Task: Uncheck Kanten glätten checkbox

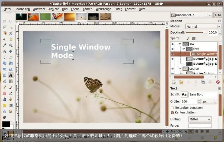Action: 172,113
